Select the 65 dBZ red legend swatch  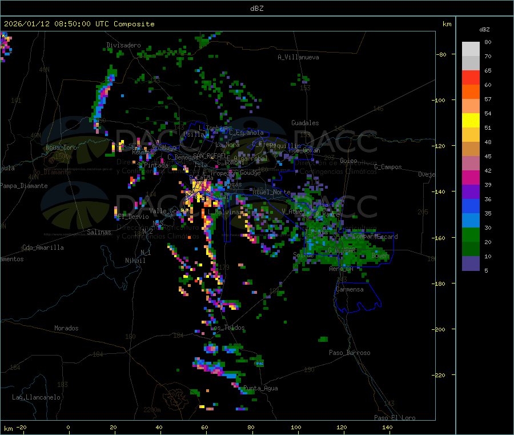pos(471,77)
